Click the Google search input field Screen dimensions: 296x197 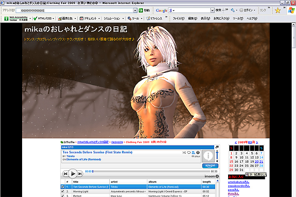189,10
